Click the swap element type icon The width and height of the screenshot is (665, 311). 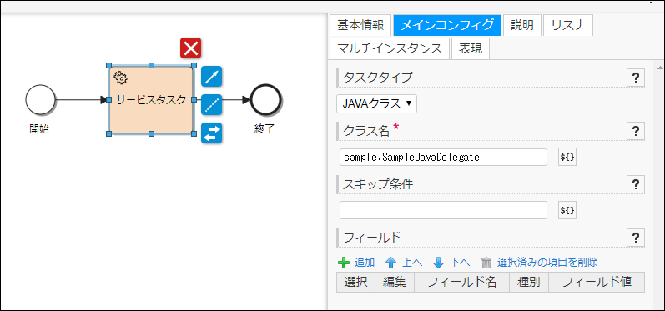[x=211, y=133]
